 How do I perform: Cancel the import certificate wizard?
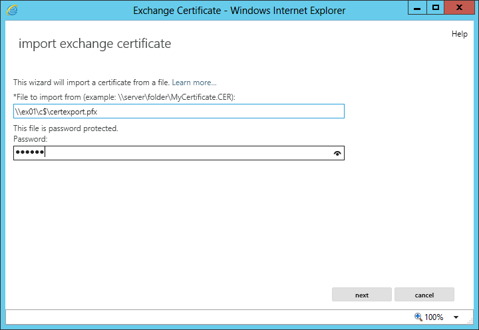424,295
